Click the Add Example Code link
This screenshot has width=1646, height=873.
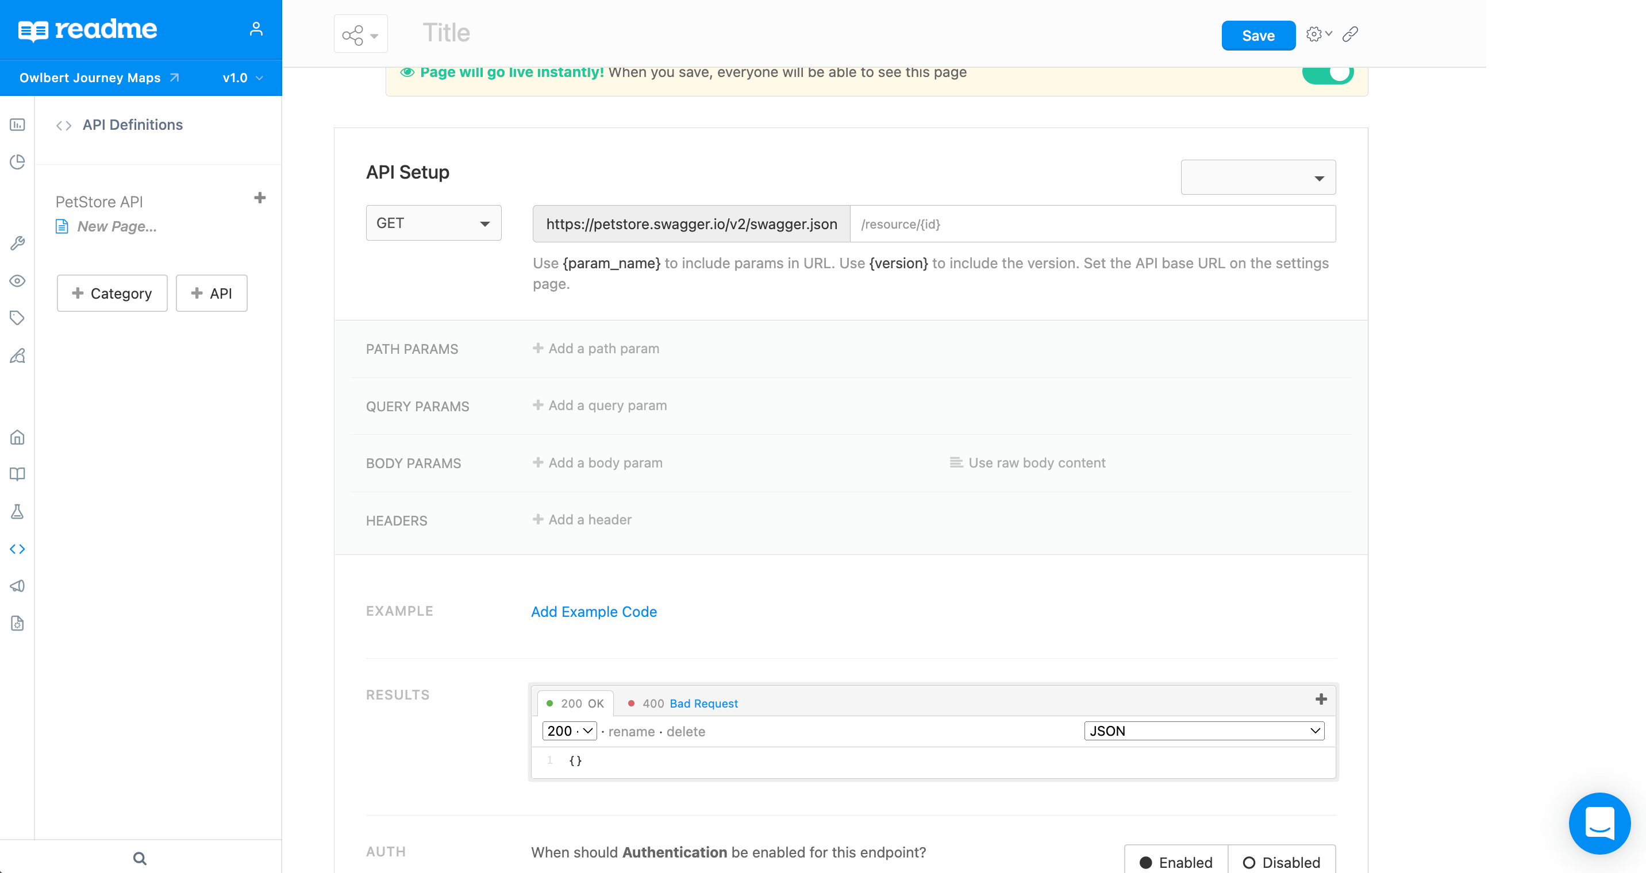point(593,611)
